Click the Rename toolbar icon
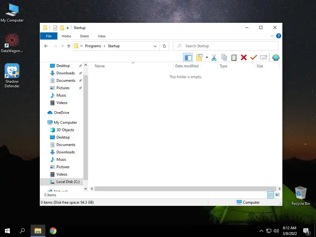The height and width of the screenshot is (237, 316). coord(264,57)
